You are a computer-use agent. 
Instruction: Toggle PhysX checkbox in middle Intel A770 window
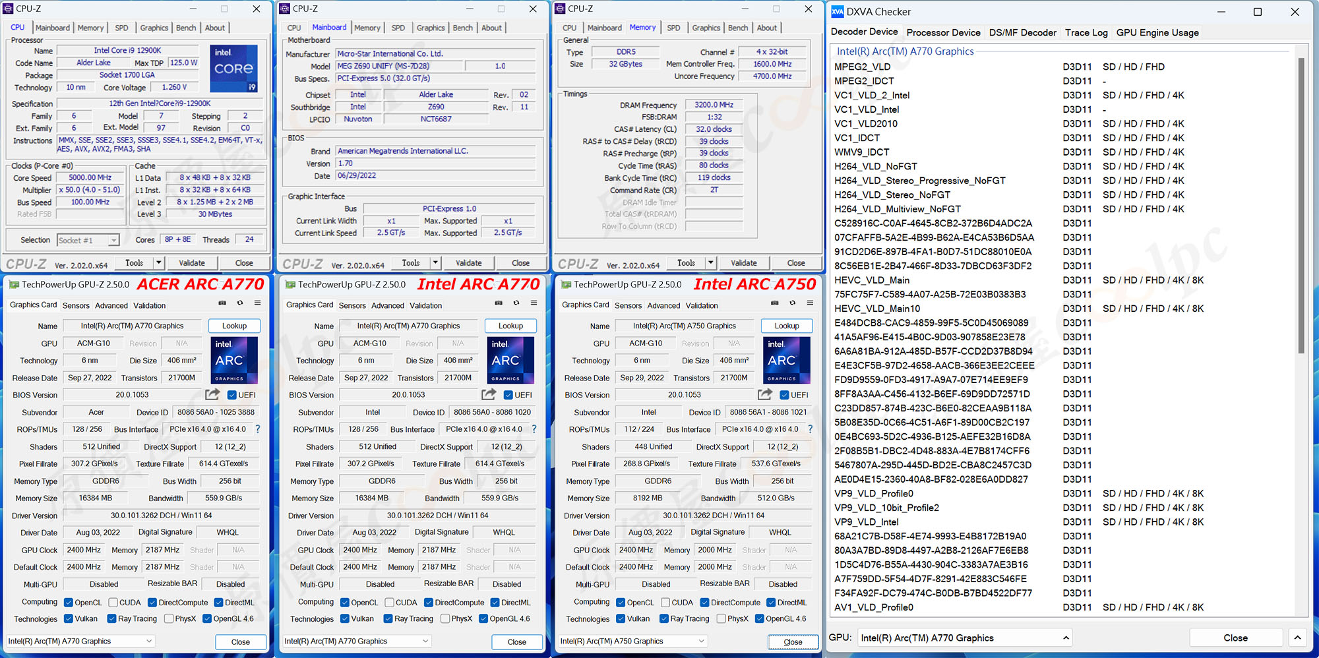pyautogui.click(x=445, y=618)
